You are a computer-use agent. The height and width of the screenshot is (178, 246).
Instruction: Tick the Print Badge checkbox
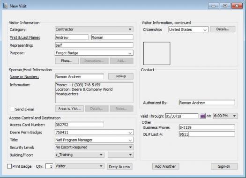point(9,166)
